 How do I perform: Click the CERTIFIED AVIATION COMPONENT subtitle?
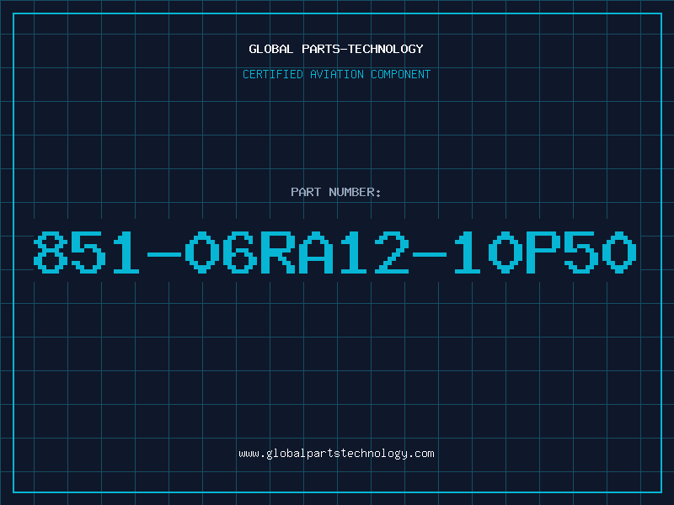pos(336,74)
